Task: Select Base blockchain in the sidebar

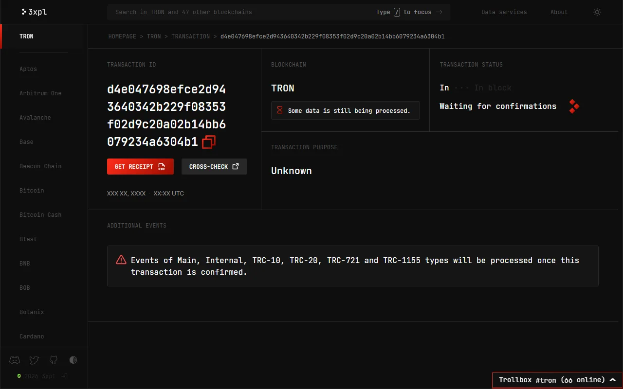Action: coord(26,142)
